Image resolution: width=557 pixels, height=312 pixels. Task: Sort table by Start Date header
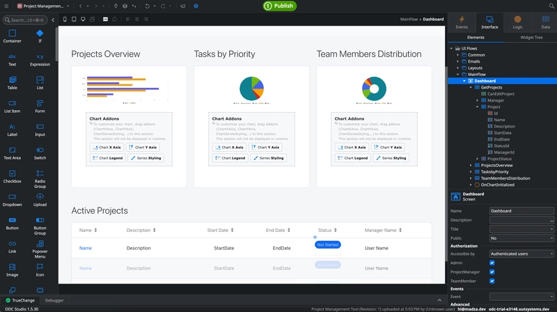pos(220,231)
